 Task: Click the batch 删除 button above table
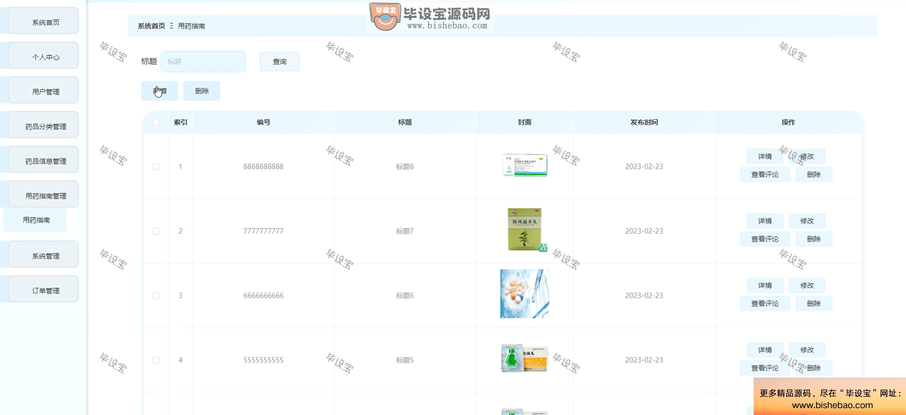202,91
